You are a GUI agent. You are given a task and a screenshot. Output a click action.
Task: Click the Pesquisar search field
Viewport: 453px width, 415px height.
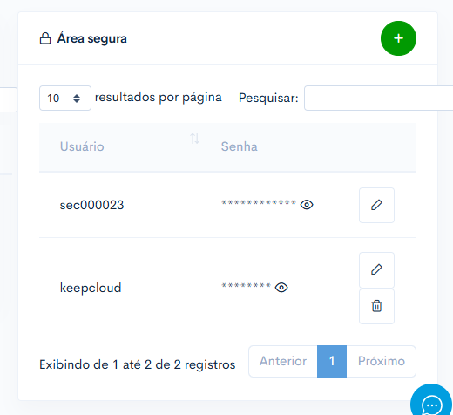(x=379, y=98)
